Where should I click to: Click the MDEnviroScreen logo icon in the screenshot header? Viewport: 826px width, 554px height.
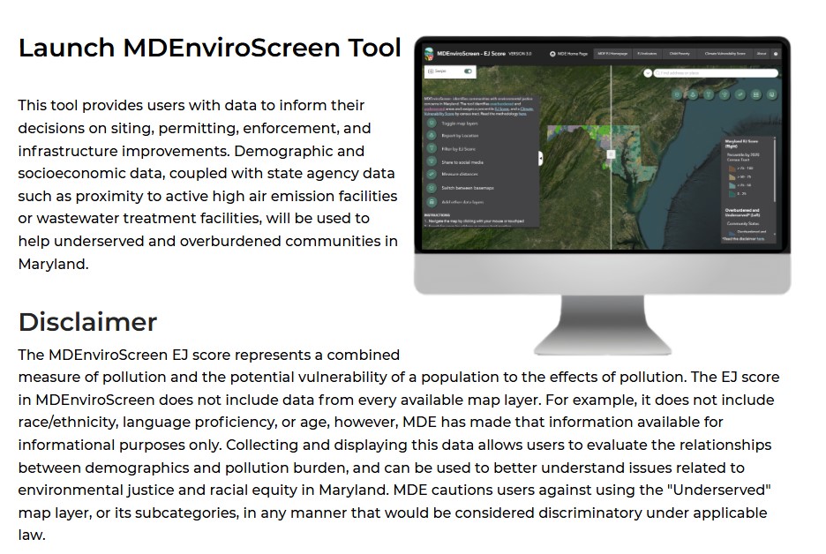tap(429, 53)
